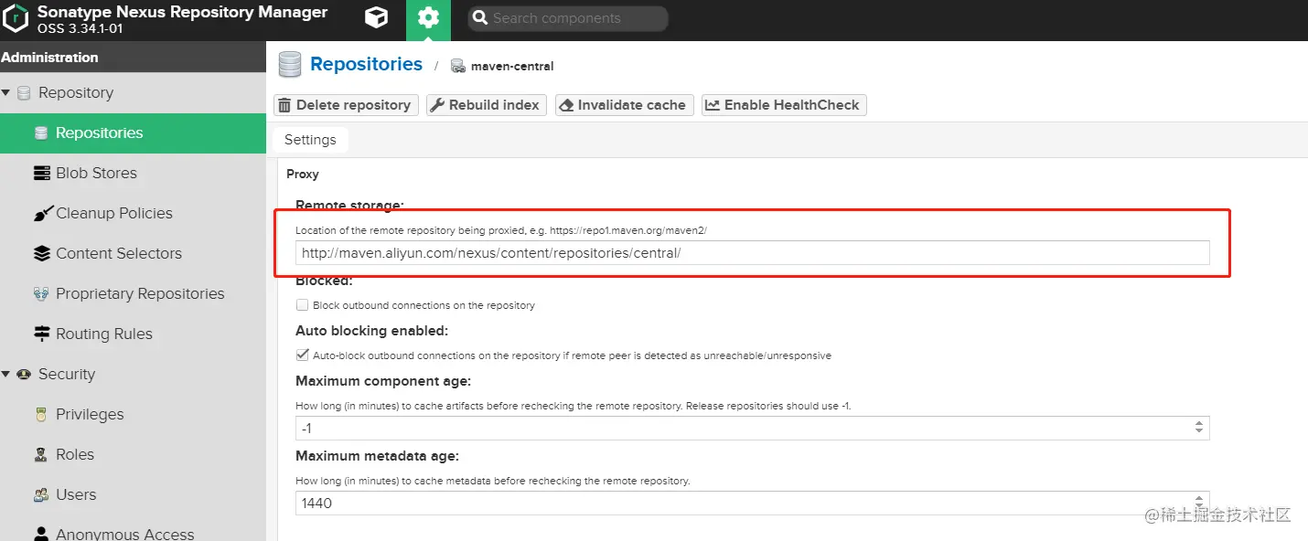1308x541 pixels.
Task: Open Cleanup Policies in sidebar
Action: pyautogui.click(x=113, y=213)
